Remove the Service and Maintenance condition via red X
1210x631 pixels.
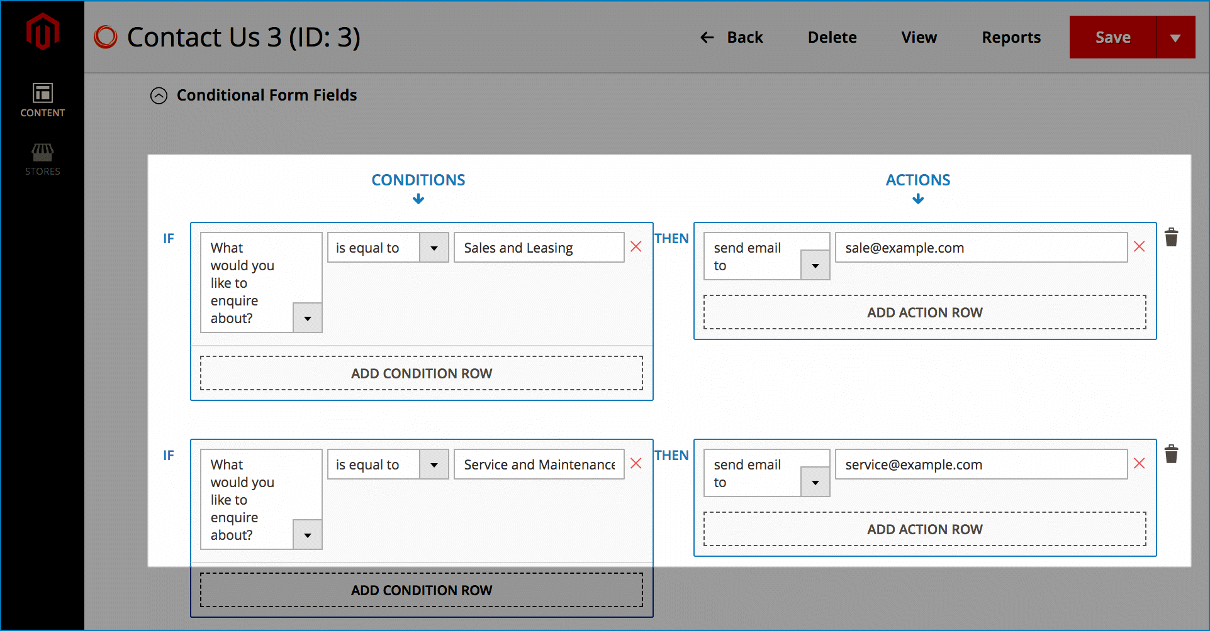click(x=636, y=464)
